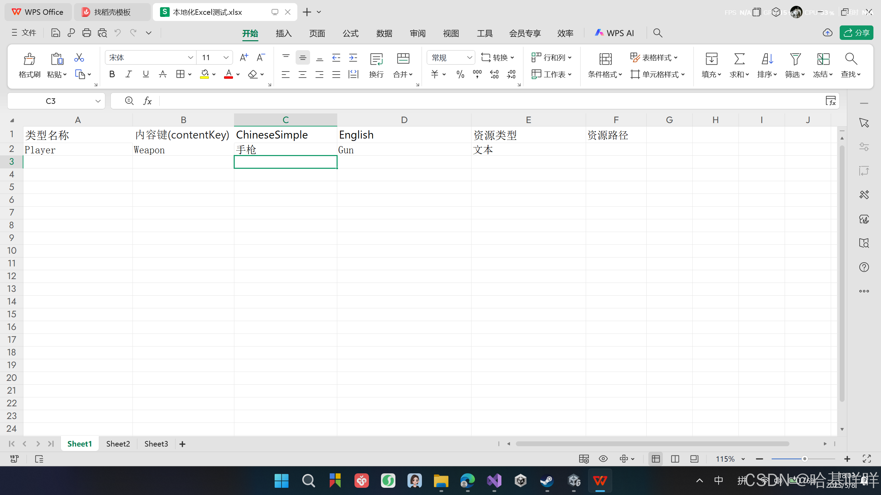Image resolution: width=881 pixels, height=495 pixels.
Task: Toggle middle vertical alignment
Action: [x=302, y=57]
